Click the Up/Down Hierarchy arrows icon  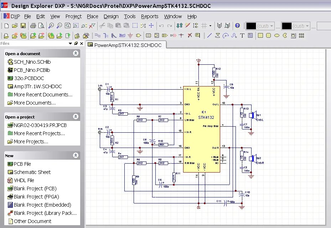(x=179, y=26)
